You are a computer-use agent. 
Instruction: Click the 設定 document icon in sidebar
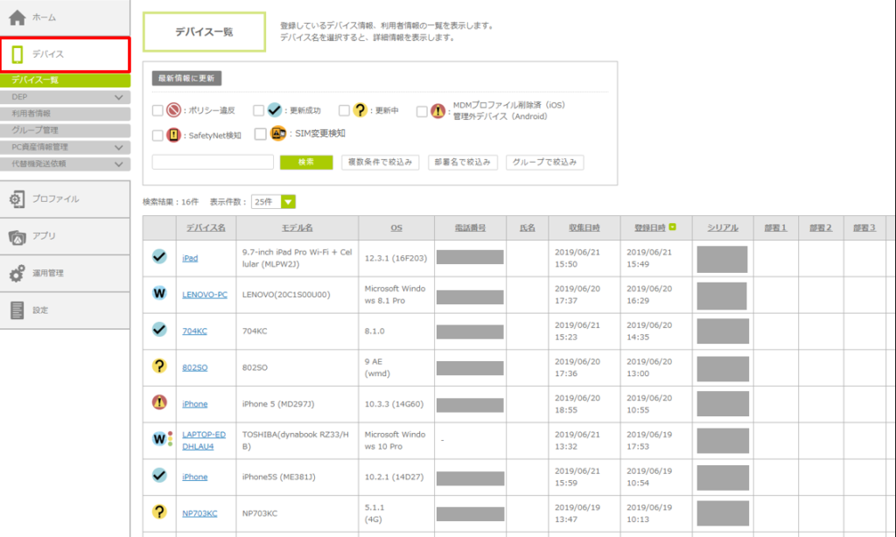(17, 310)
